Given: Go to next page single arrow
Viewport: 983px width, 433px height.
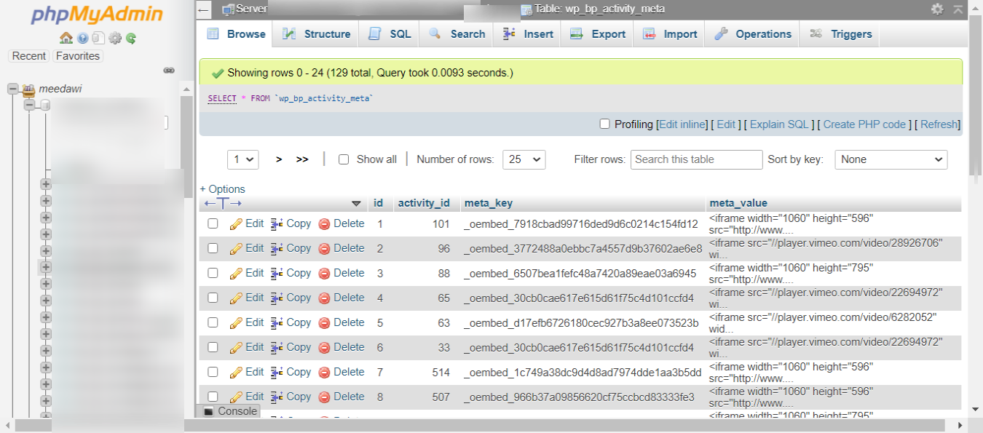Looking at the screenshot, I should [279, 159].
